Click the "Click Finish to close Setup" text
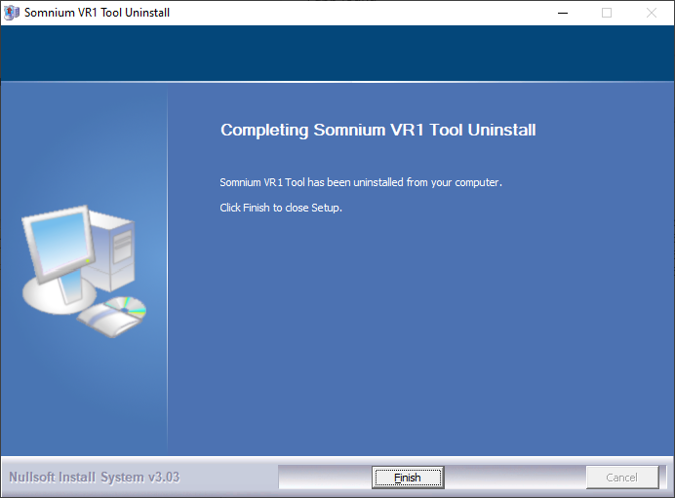Image resolution: width=675 pixels, height=498 pixels. coord(281,208)
